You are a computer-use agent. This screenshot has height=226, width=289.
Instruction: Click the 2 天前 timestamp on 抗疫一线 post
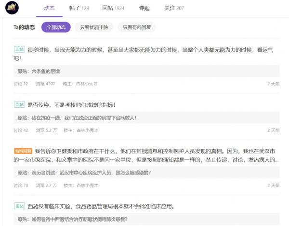pos(274,130)
